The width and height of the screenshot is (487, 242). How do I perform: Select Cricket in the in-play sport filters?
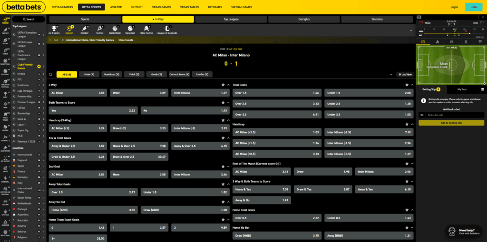coord(85,29)
